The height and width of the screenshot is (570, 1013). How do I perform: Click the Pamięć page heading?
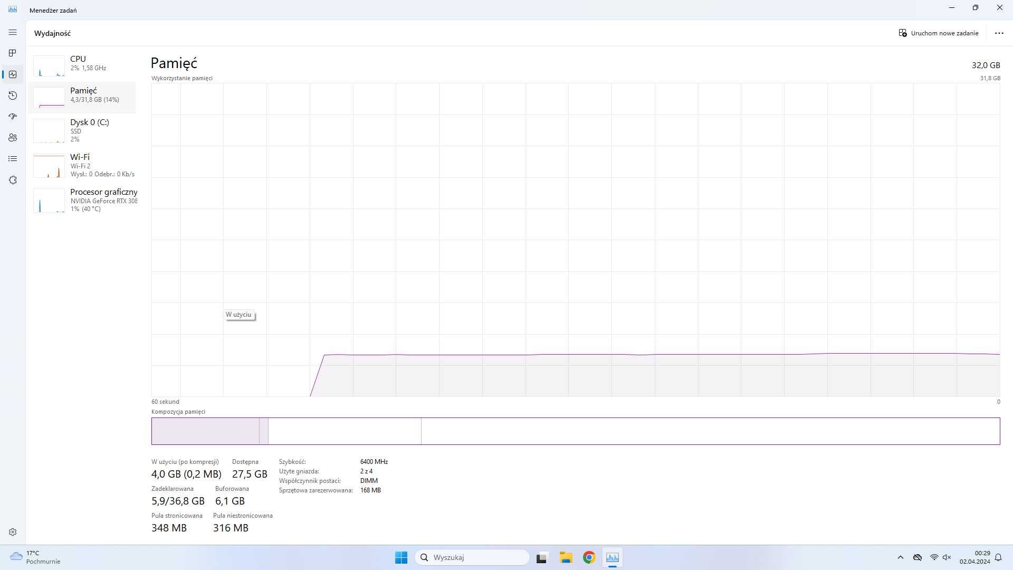pyautogui.click(x=174, y=63)
